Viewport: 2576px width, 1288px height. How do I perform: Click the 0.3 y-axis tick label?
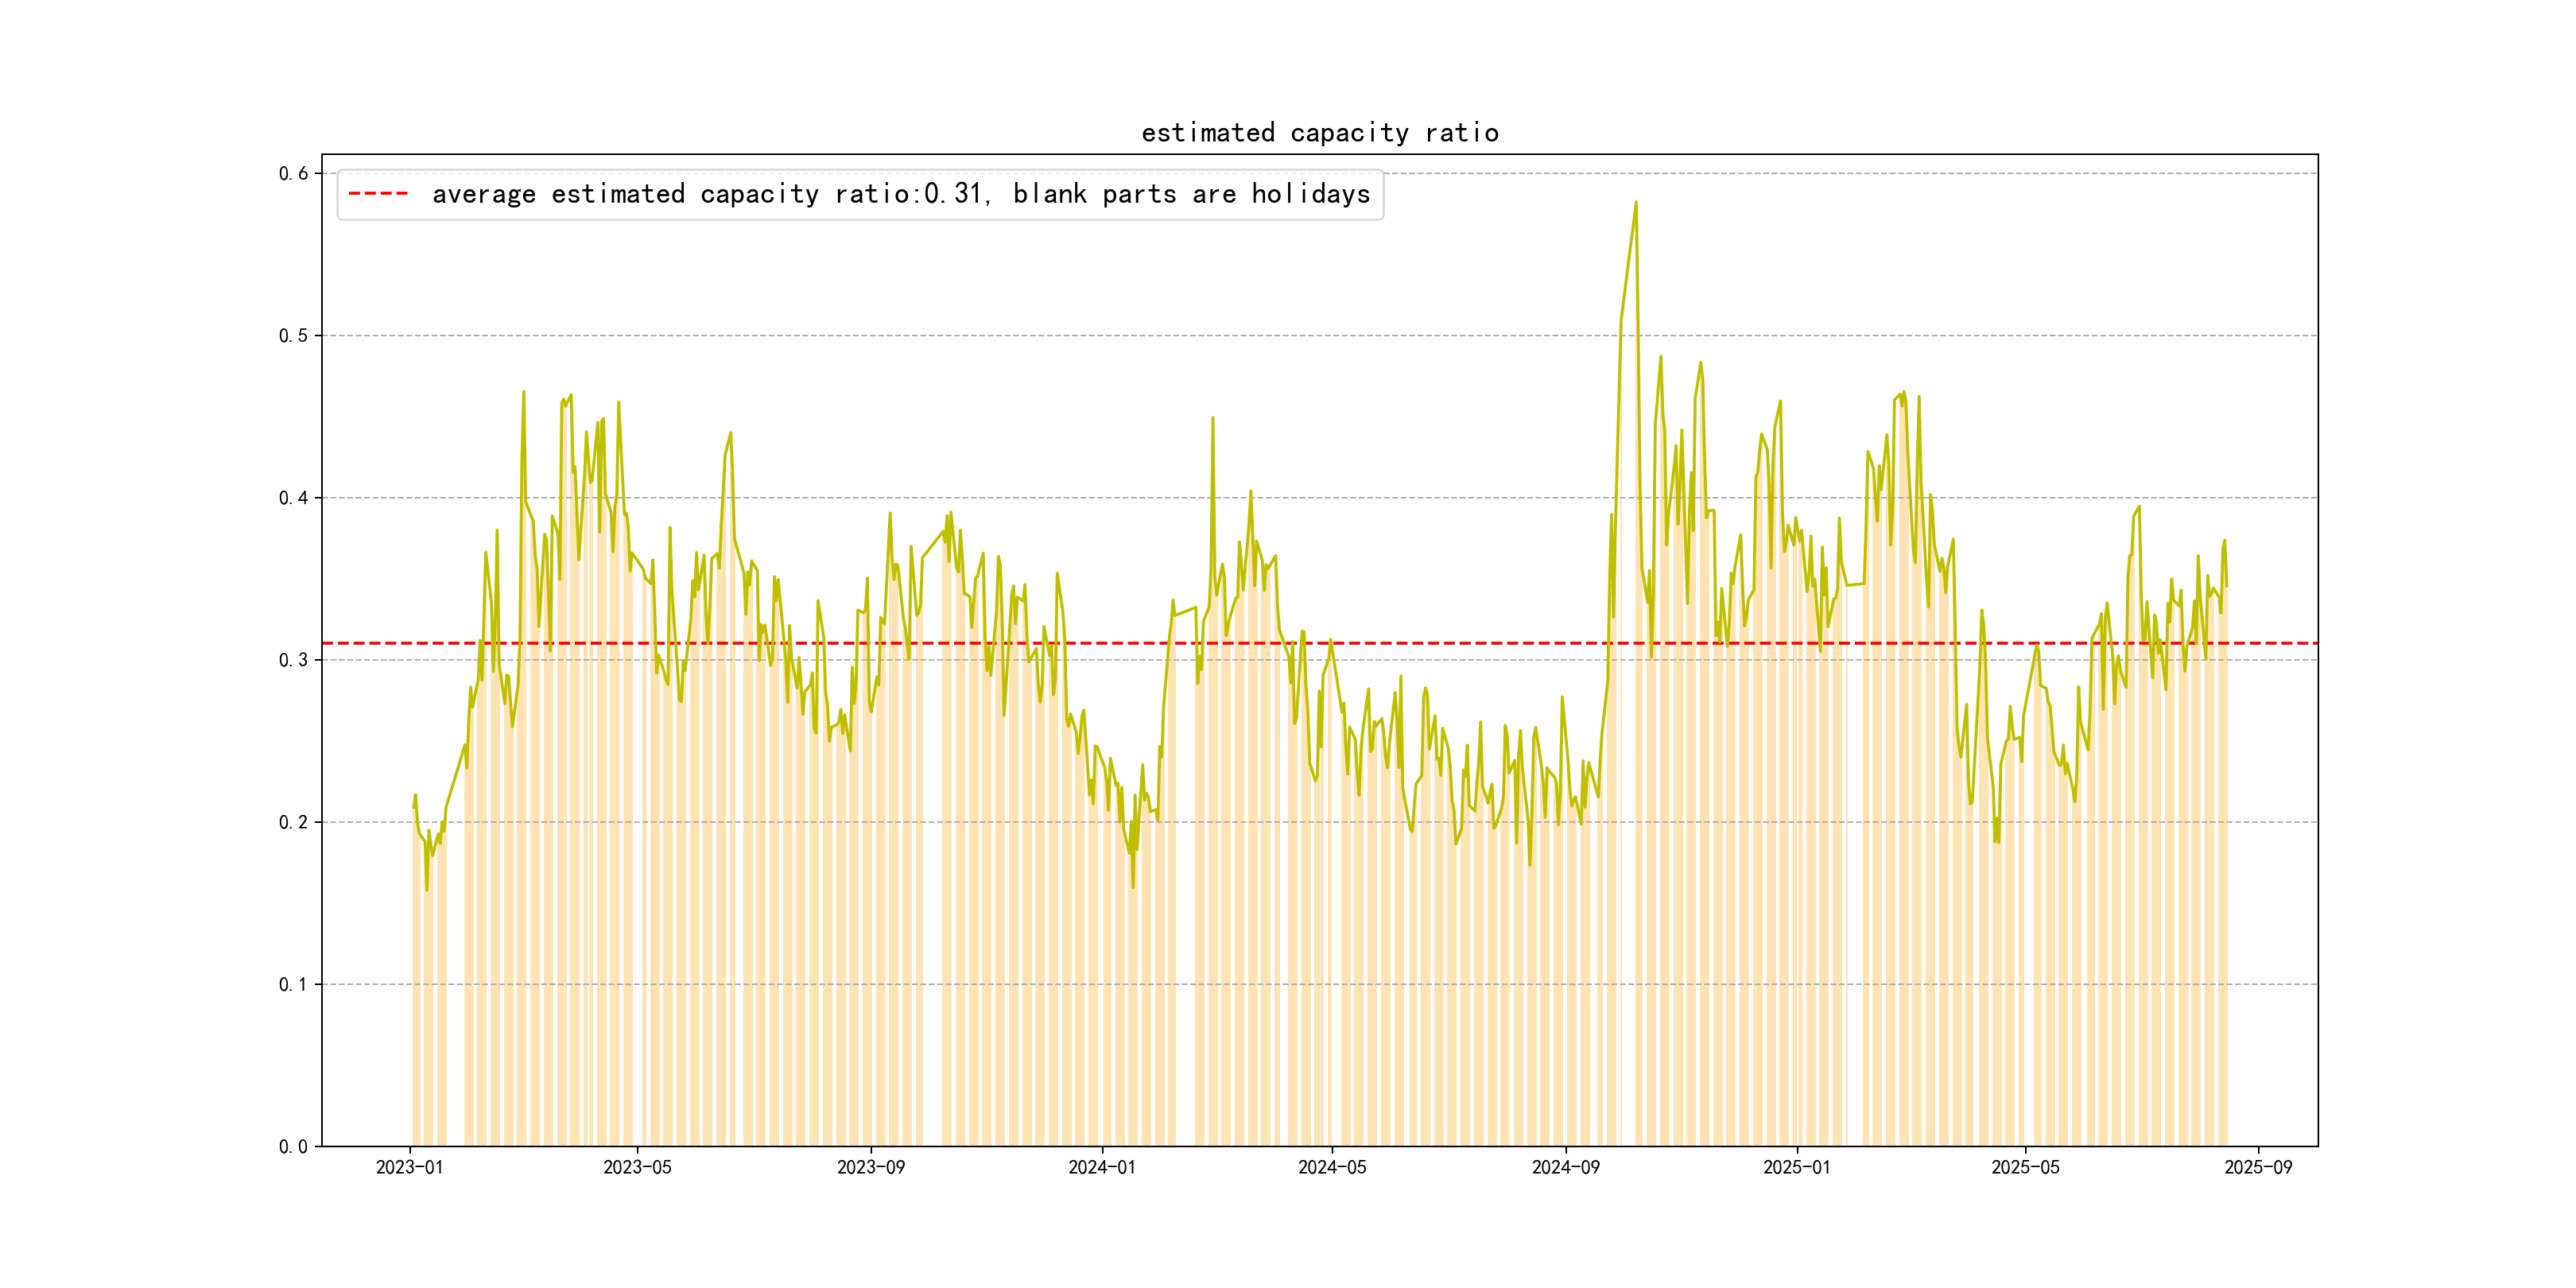click(x=293, y=660)
